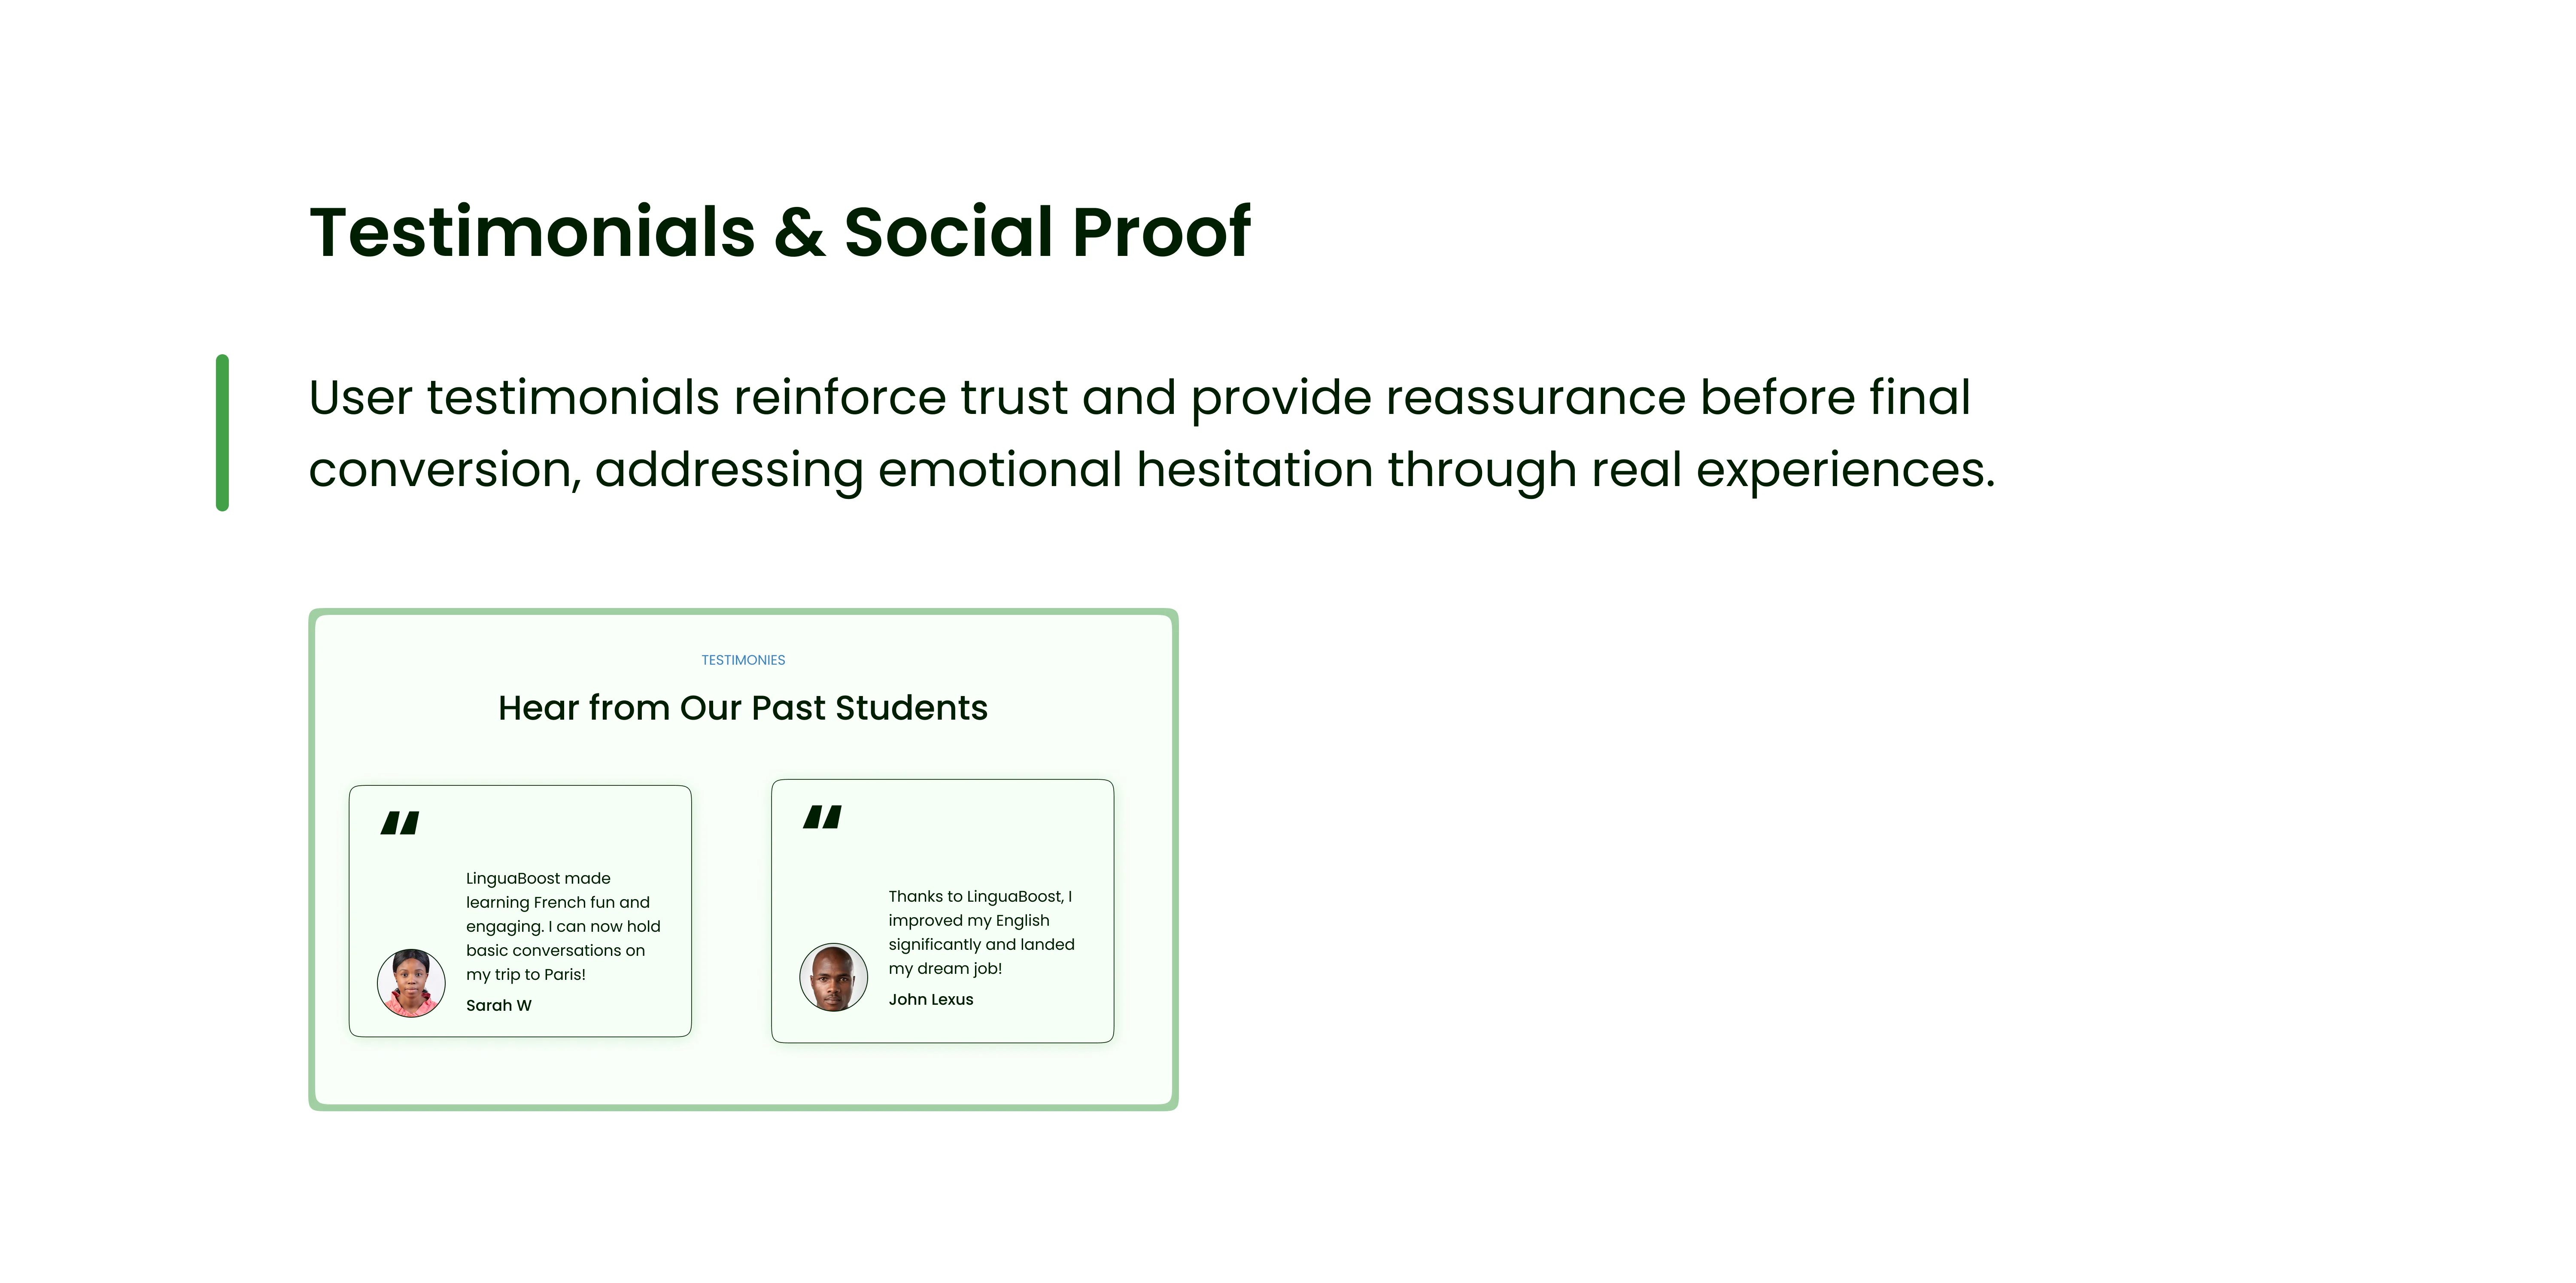Click the green vertical accent bar
The height and width of the screenshot is (1283, 2576).
coord(222,432)
